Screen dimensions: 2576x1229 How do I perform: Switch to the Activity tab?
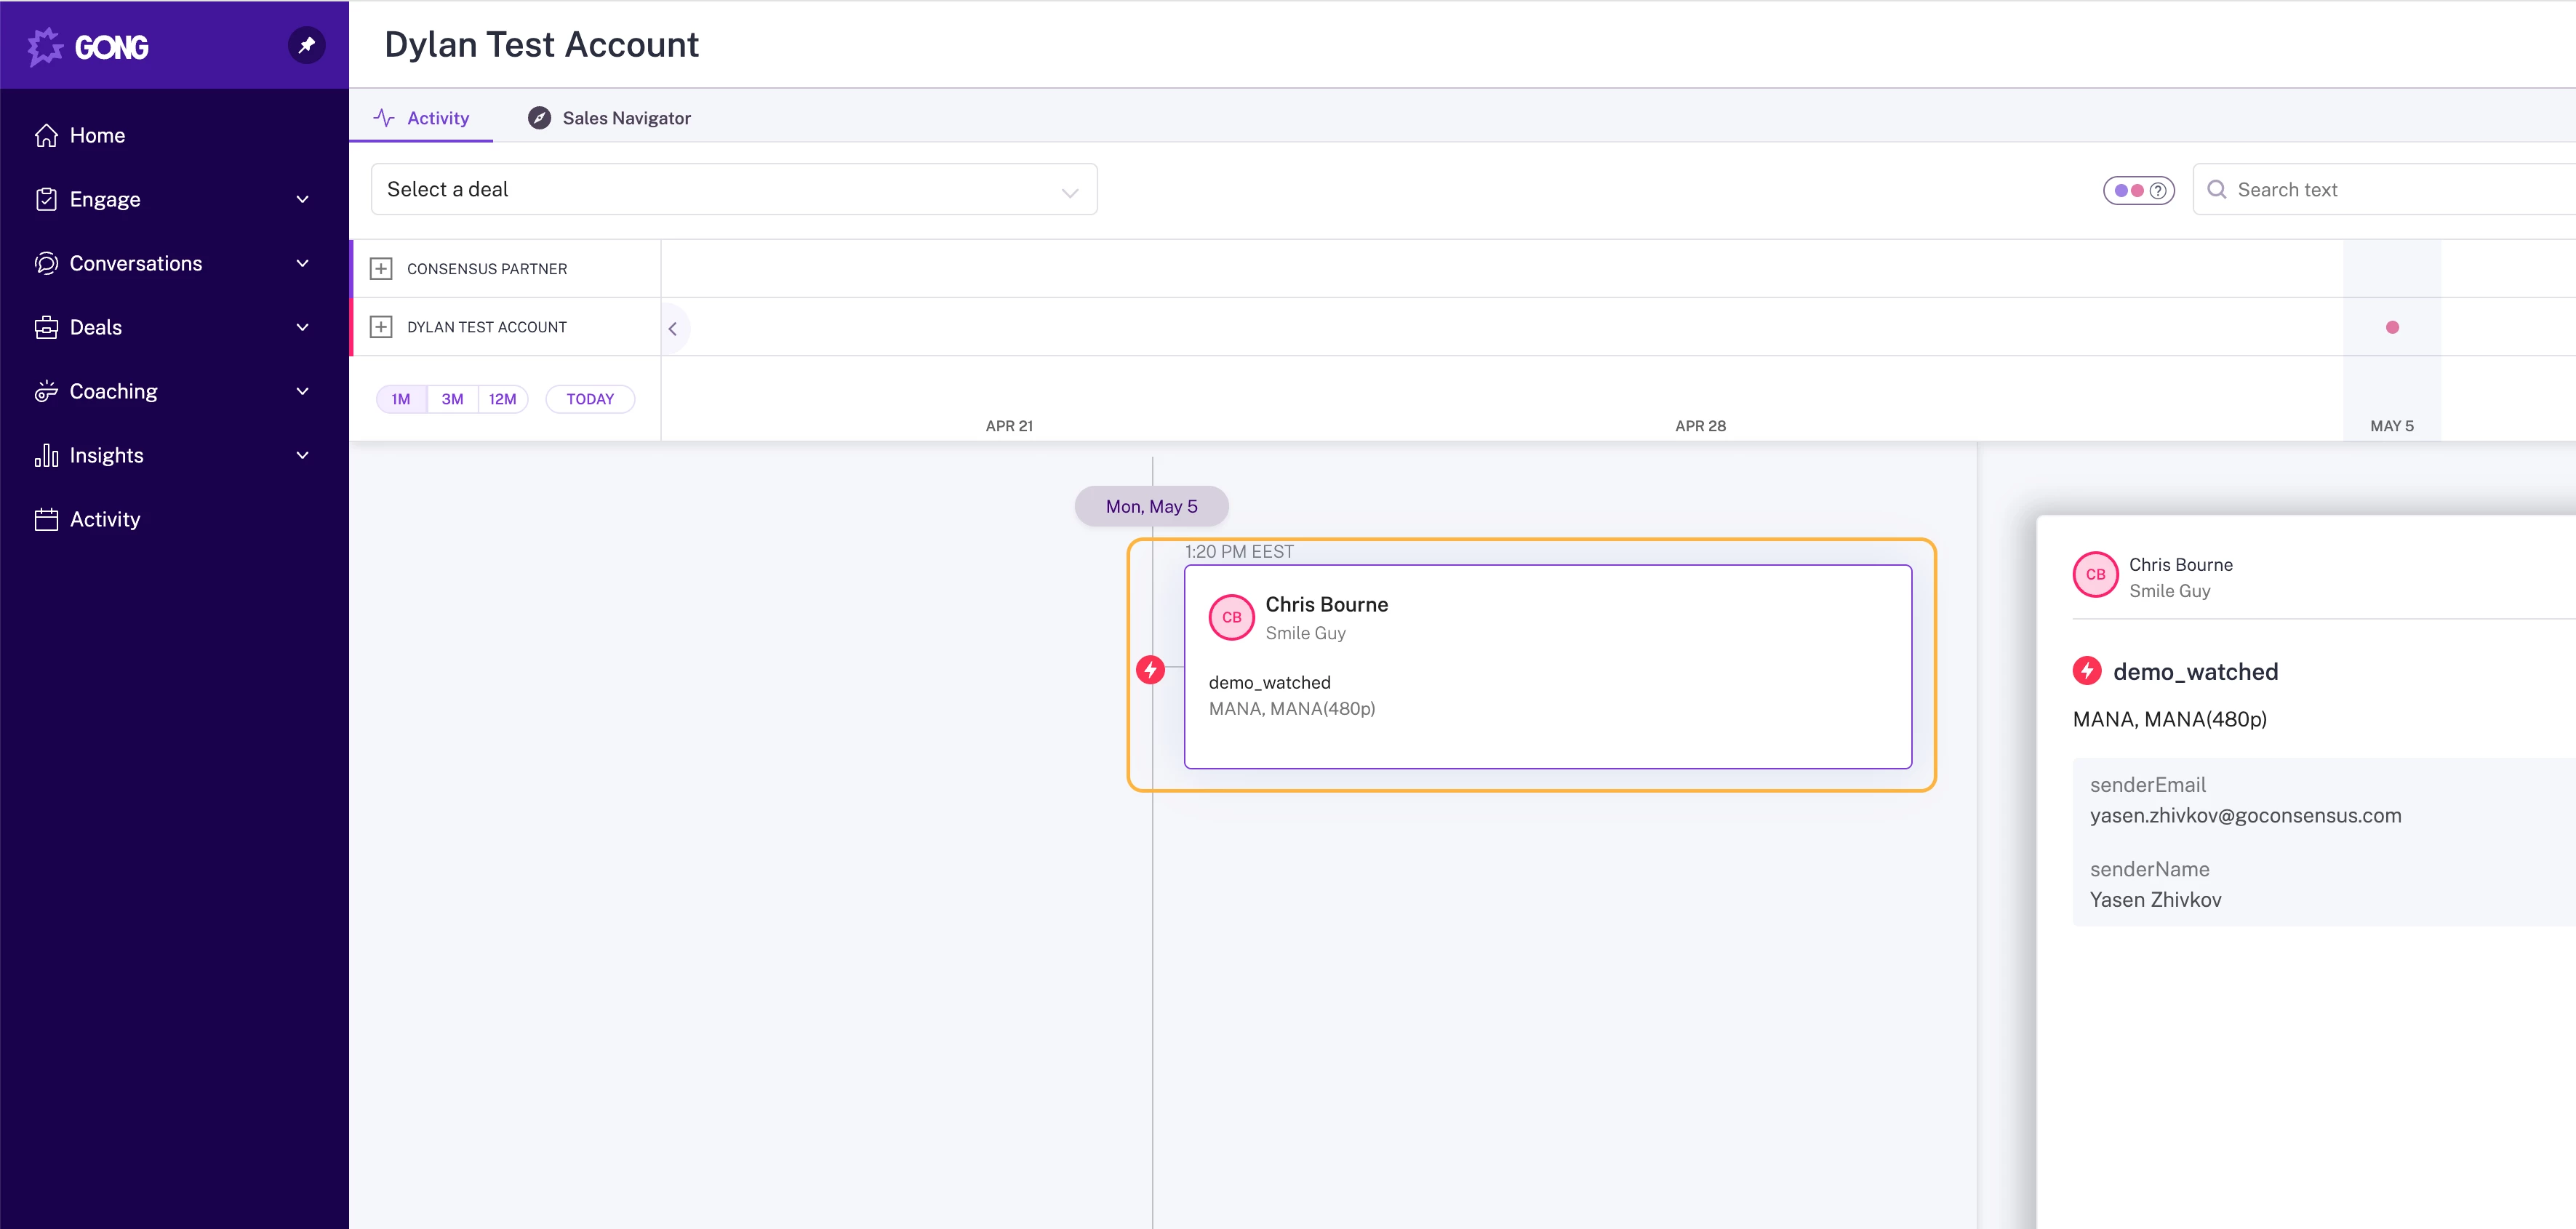421,118
